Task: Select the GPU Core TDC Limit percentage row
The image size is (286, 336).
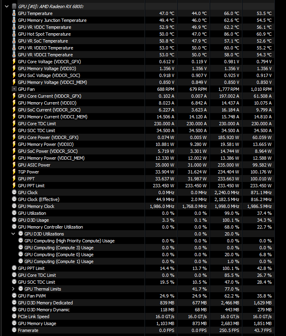Action: tap(143, 275)
